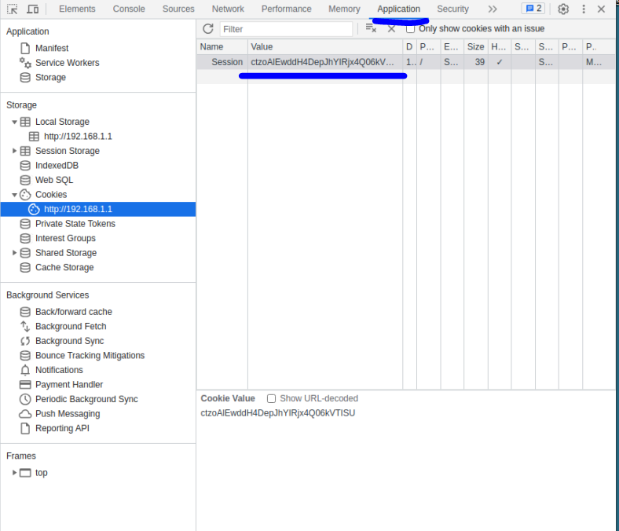Enable Only show cookies with an issue

411,29
